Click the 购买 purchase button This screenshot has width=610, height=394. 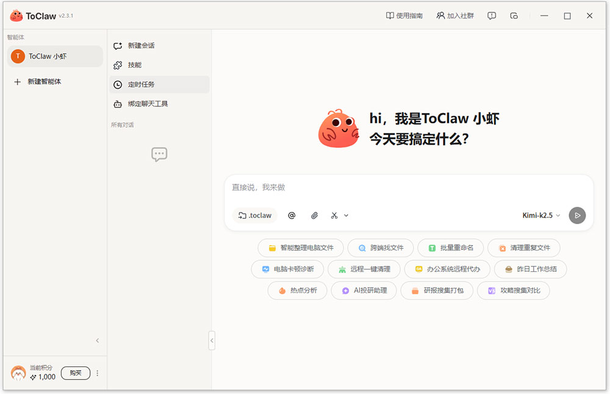click(x=76, y=373)
